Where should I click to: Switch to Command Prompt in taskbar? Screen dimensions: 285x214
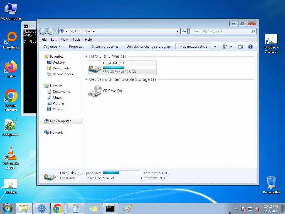click(110, 208)
